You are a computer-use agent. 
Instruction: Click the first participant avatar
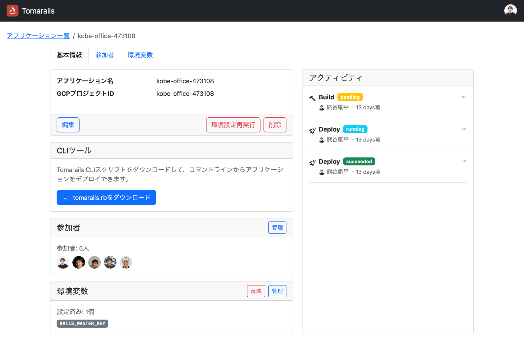point(63,262)
